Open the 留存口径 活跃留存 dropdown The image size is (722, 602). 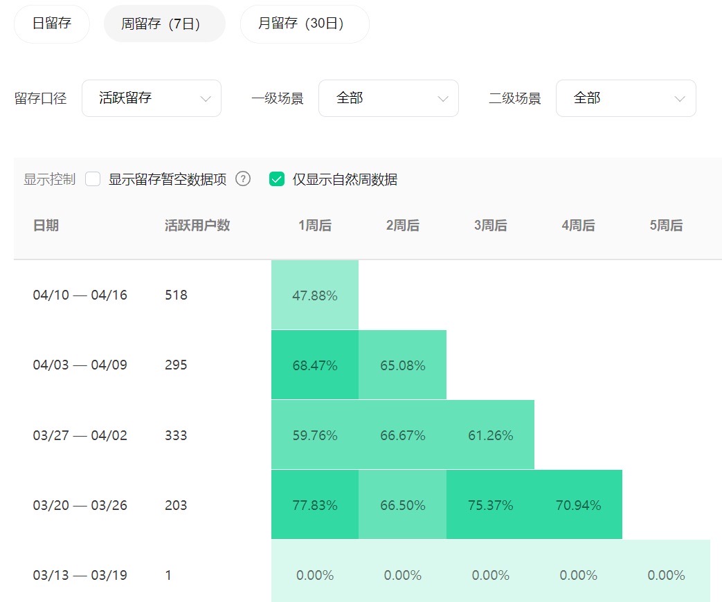(152, 98)
